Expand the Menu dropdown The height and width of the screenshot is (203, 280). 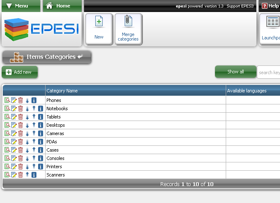click(21, 6)
